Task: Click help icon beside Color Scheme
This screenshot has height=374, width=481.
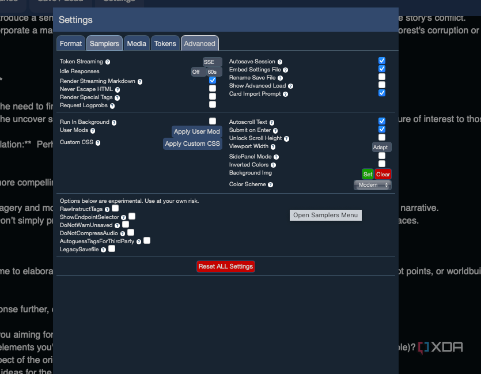Action: pos(270,185)
